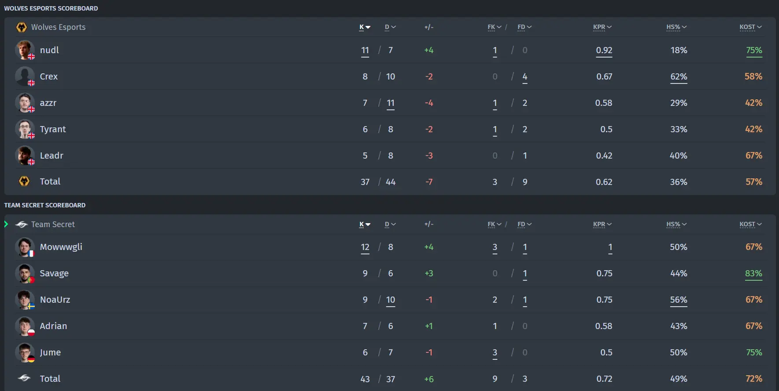Open Adrian's player name link
The image size is (779, 391).
tap(53, 326)
